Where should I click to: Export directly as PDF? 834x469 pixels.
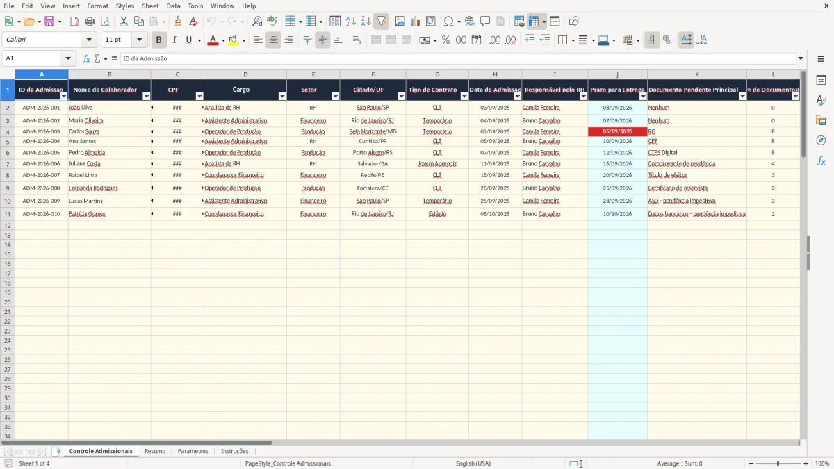pyautogui.click(x=74, y=22)
